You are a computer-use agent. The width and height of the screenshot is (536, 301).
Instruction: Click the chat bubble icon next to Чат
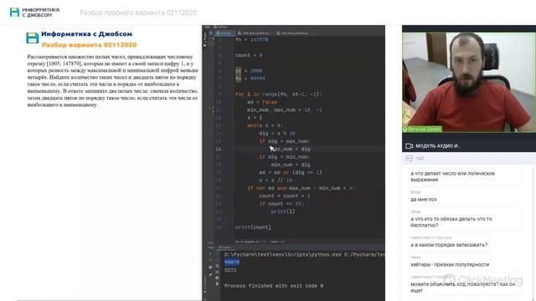[410, 158]
